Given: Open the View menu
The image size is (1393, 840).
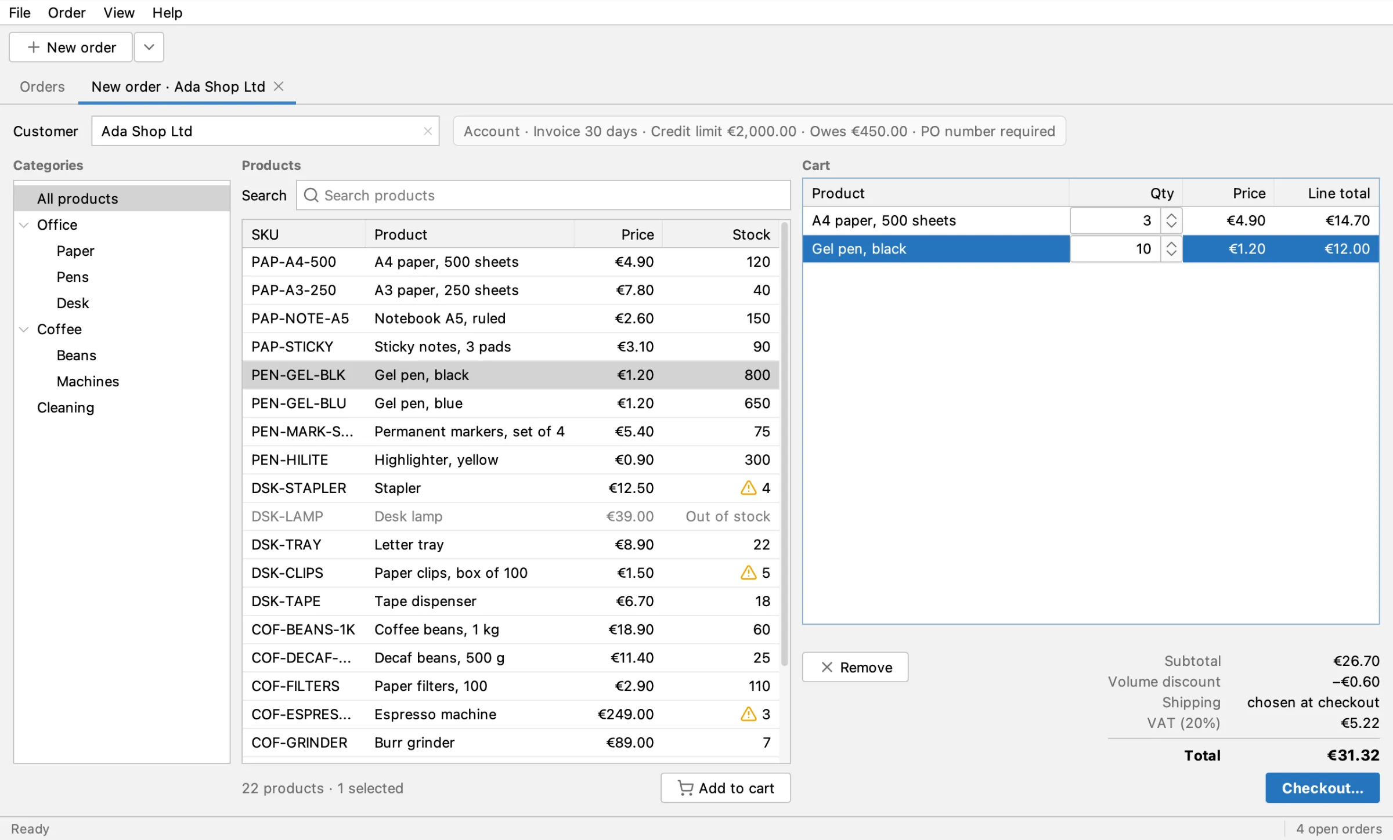Looking at the screenshot, I should [119, 12].
